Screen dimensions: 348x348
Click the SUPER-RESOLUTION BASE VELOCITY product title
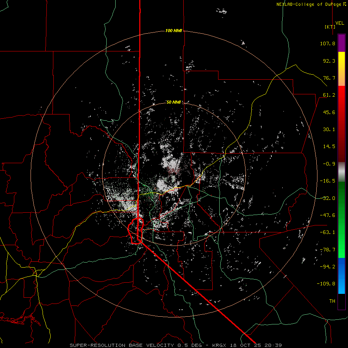[x=122, y=345]
